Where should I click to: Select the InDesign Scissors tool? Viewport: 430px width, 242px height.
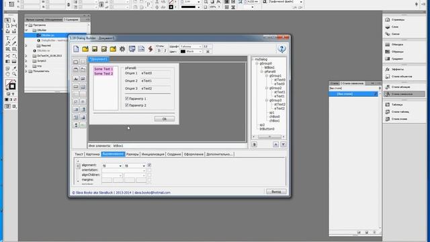(x=7, y=56)
